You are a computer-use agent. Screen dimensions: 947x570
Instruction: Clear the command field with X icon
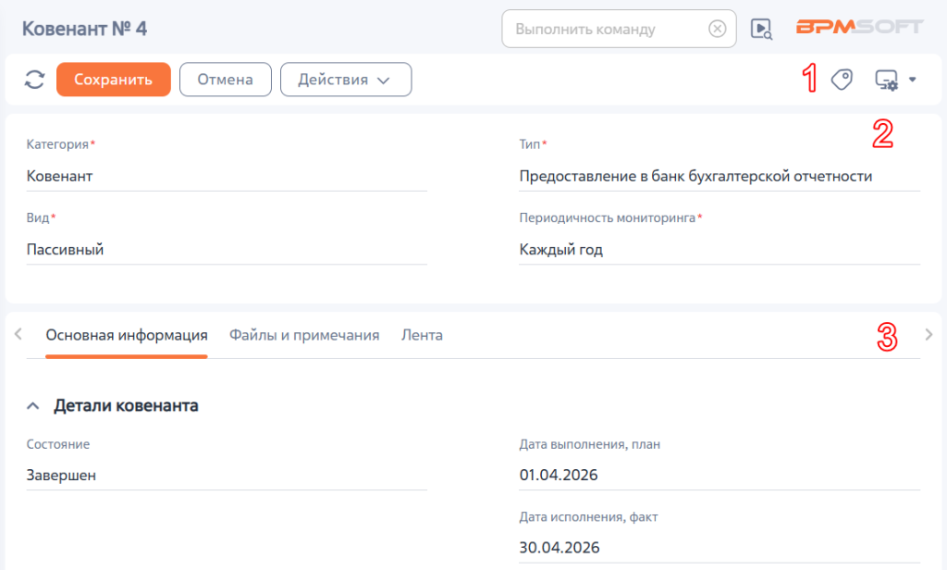tap(717, 29)
